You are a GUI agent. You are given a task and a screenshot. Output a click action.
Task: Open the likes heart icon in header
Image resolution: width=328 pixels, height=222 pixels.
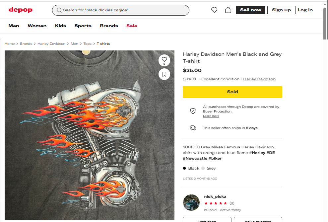[214, 10]
